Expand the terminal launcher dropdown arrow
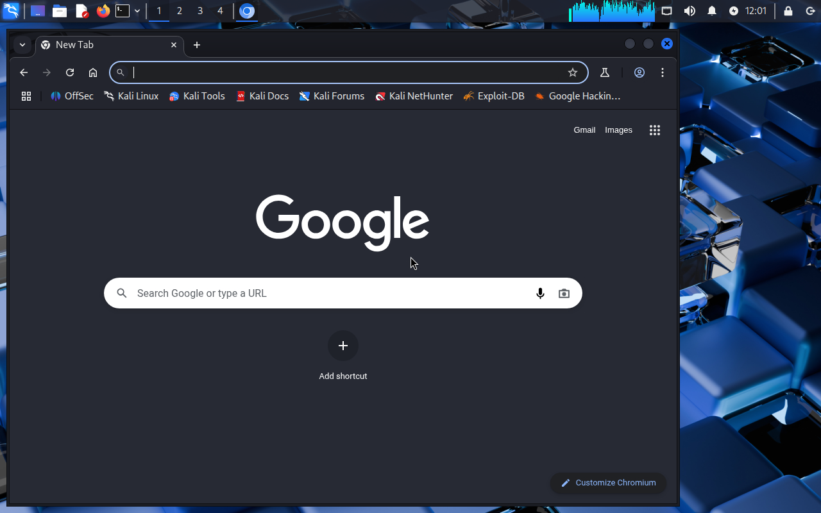Image resolution: width=821 pixels, height=513 pixels. click(x=137, y=11)
